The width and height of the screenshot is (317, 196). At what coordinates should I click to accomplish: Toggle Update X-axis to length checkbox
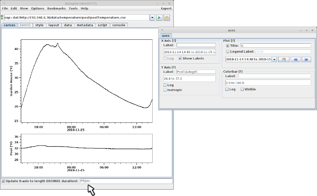[x=4, y=181]
